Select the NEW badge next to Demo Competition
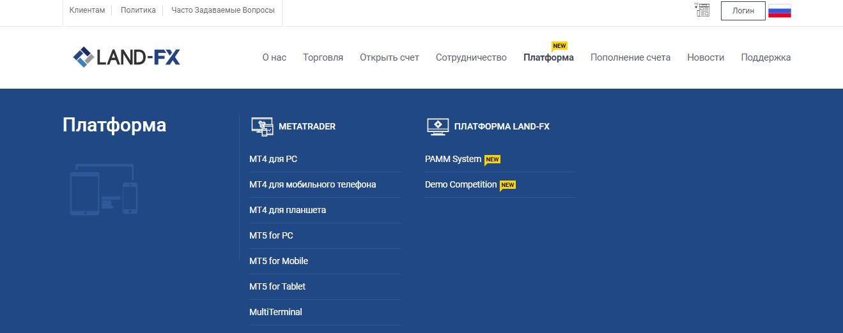The height and width of the screenshot is (333, 843). [507, 185]
